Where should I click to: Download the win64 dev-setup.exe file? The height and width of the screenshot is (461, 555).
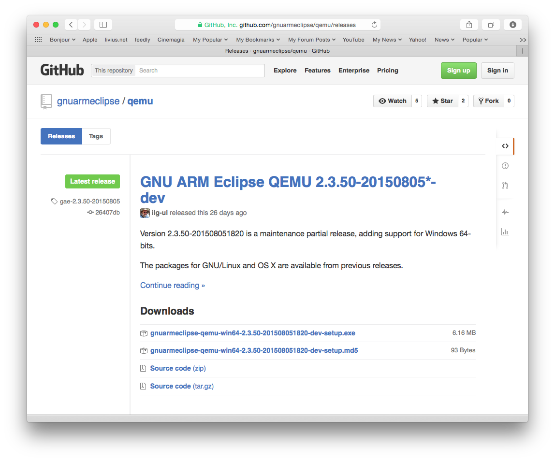(253, 333)
